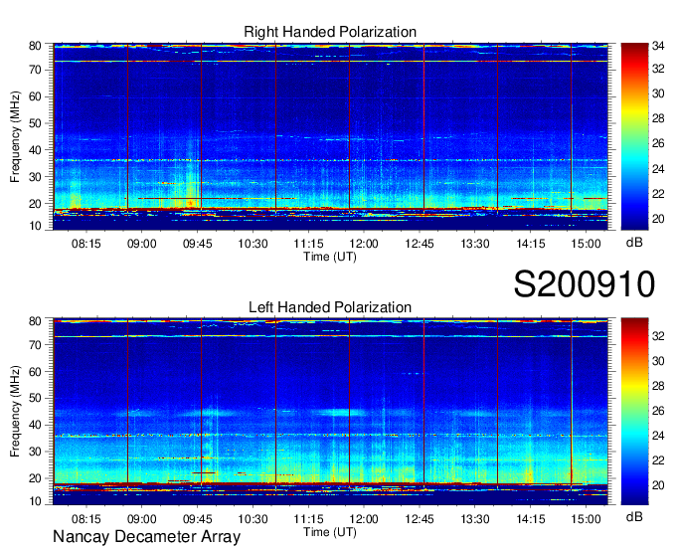Click the 10:30 tick label on lower plot

pyautogui.click(x=253, y=519)
